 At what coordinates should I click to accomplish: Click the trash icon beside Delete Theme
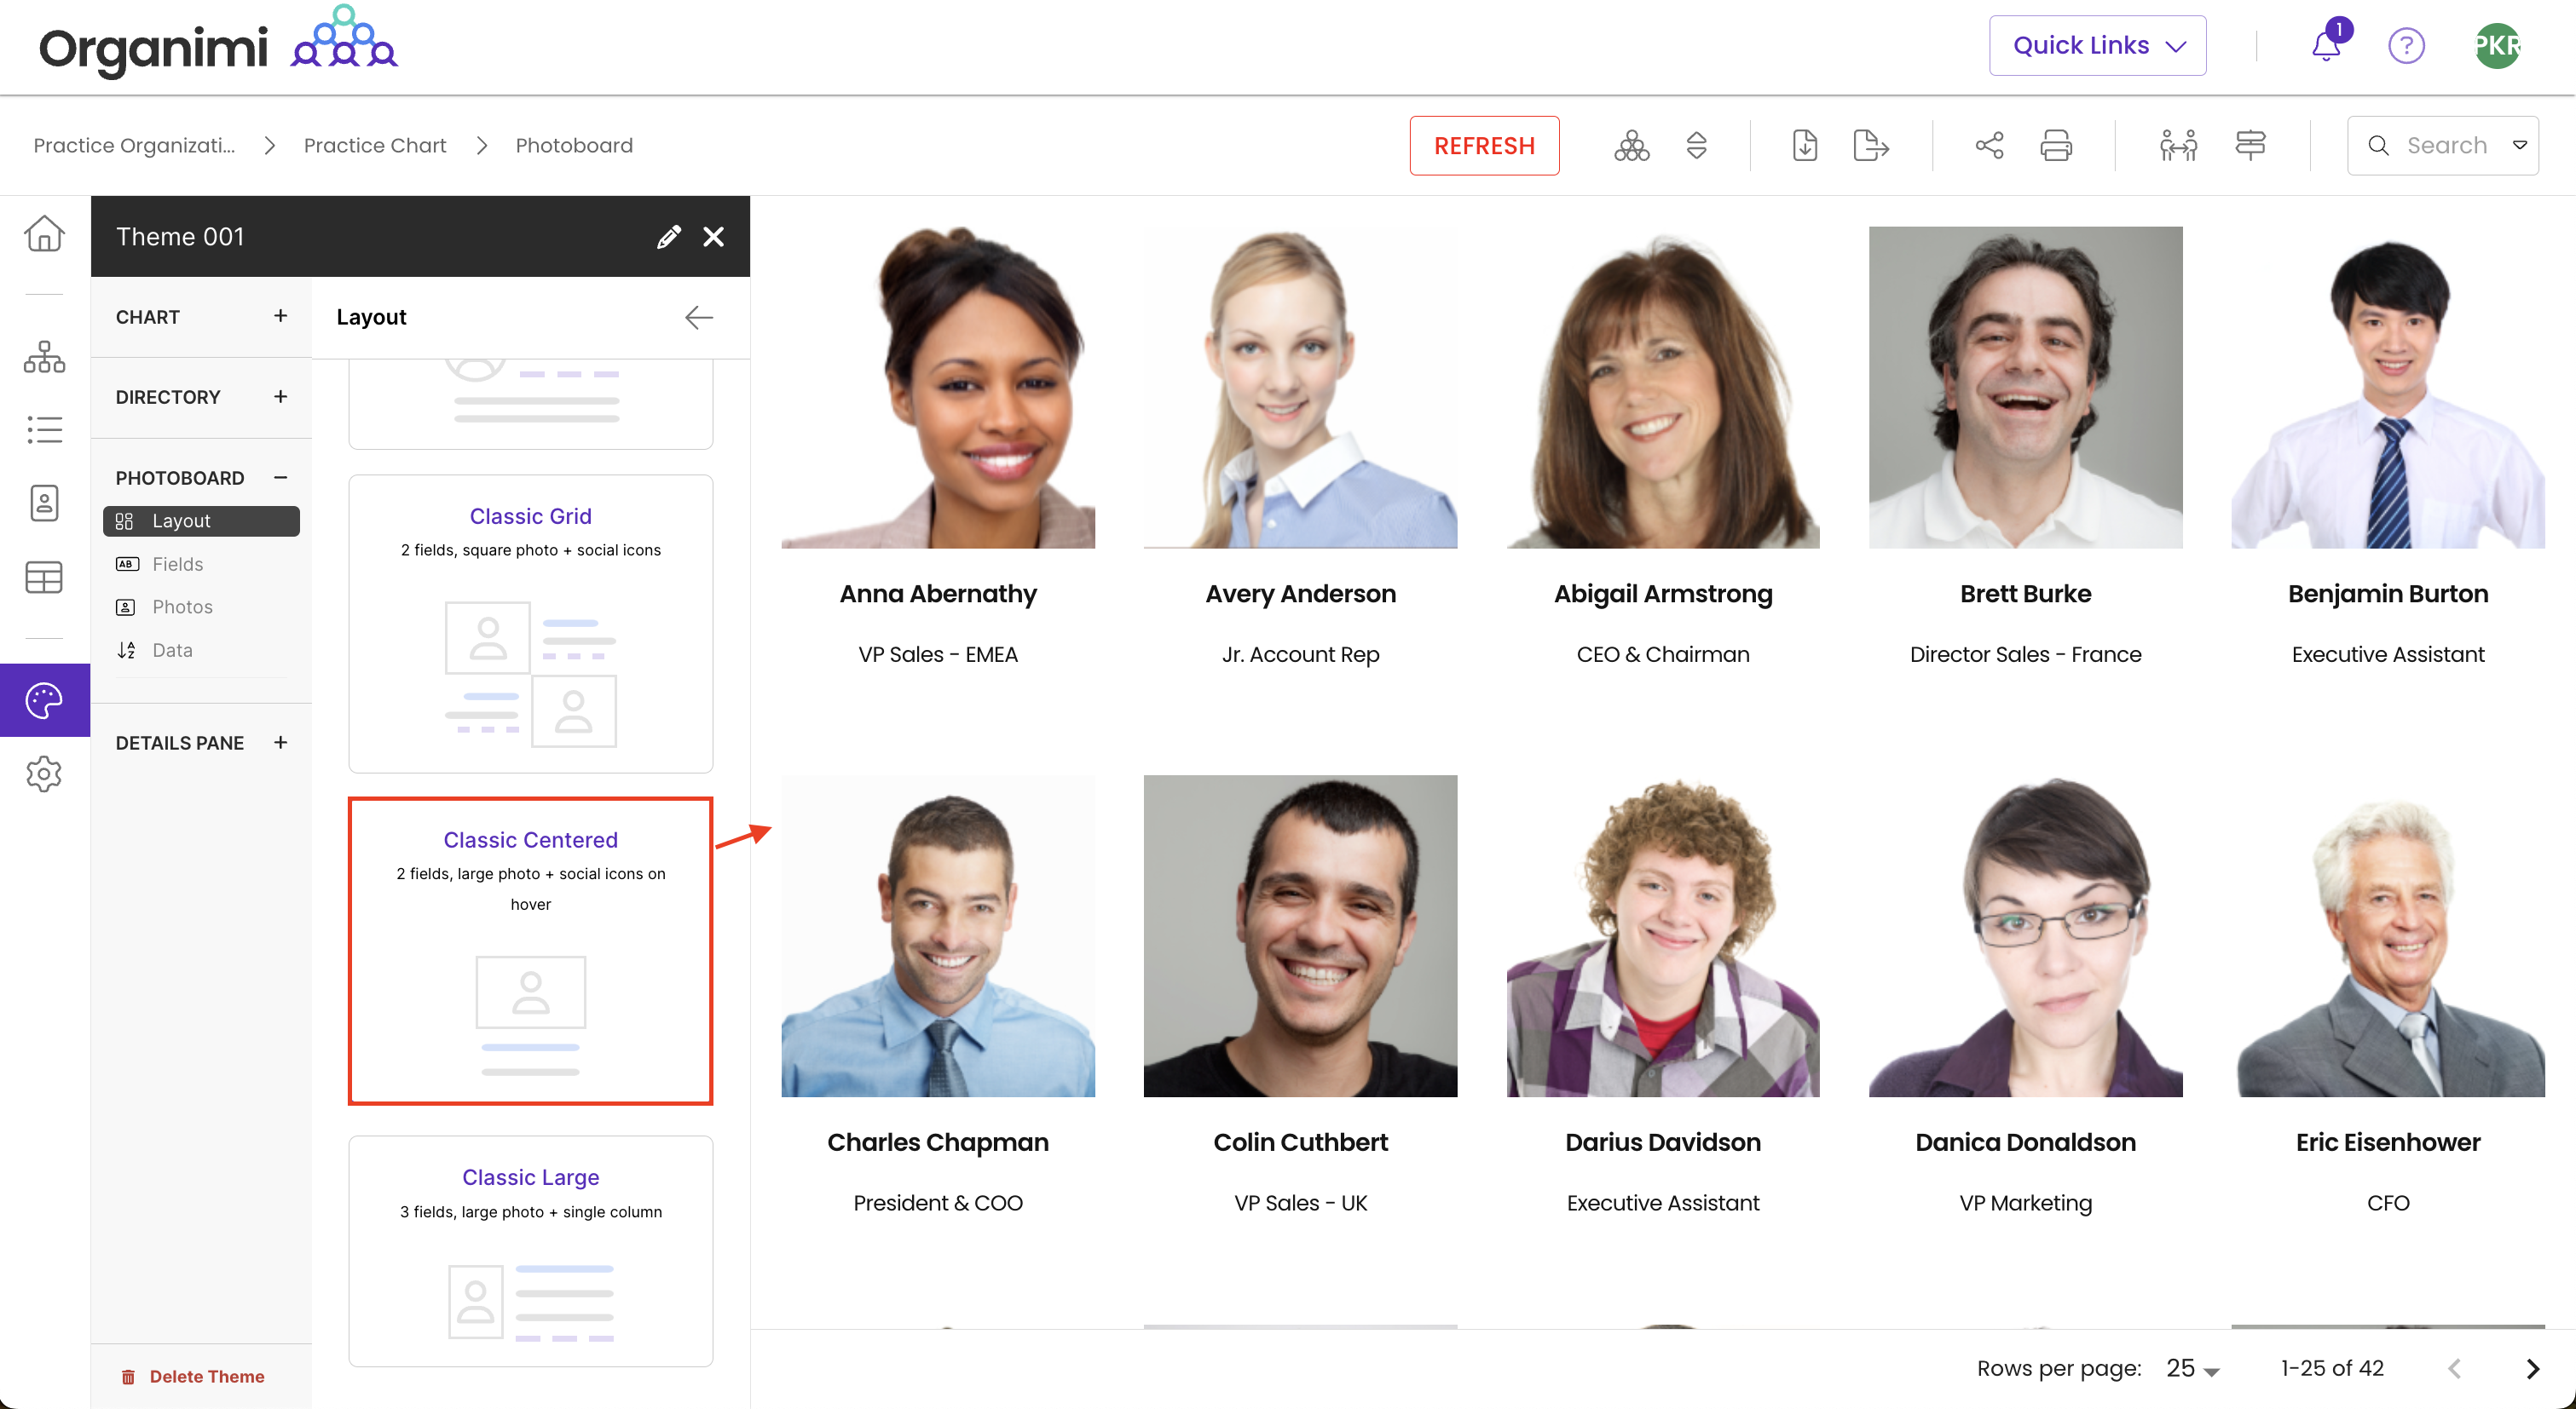pyautogui.click(x=128, y=1377)
